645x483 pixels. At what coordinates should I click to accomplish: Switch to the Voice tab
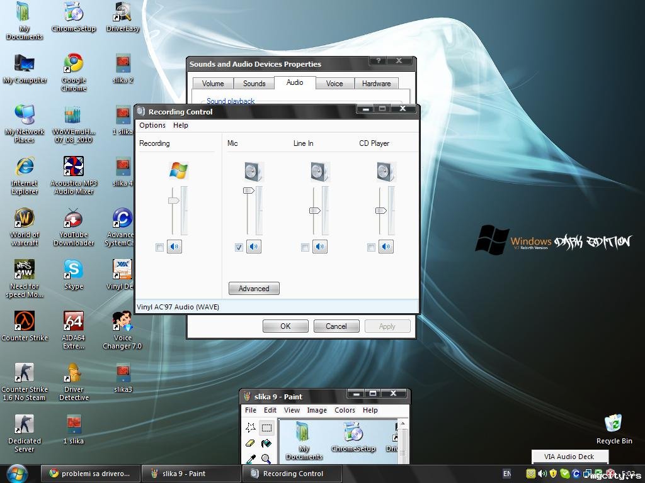point(334,84)
